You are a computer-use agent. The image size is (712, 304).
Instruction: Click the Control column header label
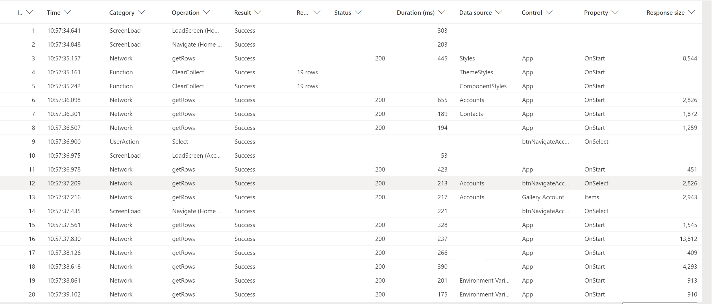[532, 13]
